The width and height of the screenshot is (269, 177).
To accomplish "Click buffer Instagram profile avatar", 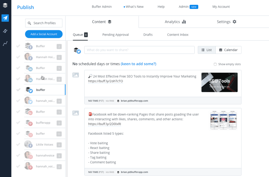I will coord(28,133).
